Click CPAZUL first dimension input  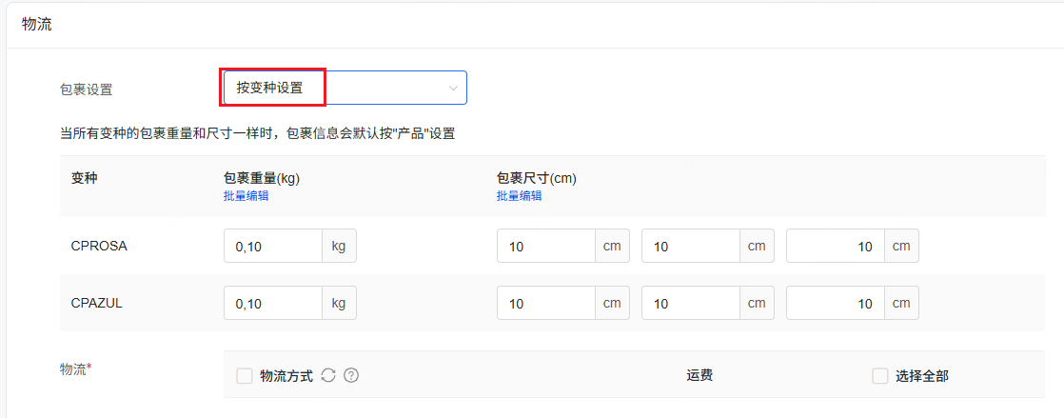[546, 304]
